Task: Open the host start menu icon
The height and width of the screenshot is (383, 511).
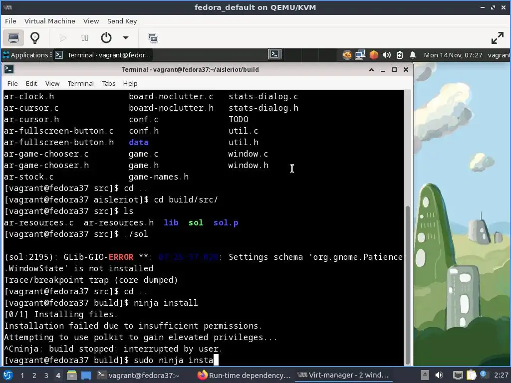Action: click(x=8, y=376)
